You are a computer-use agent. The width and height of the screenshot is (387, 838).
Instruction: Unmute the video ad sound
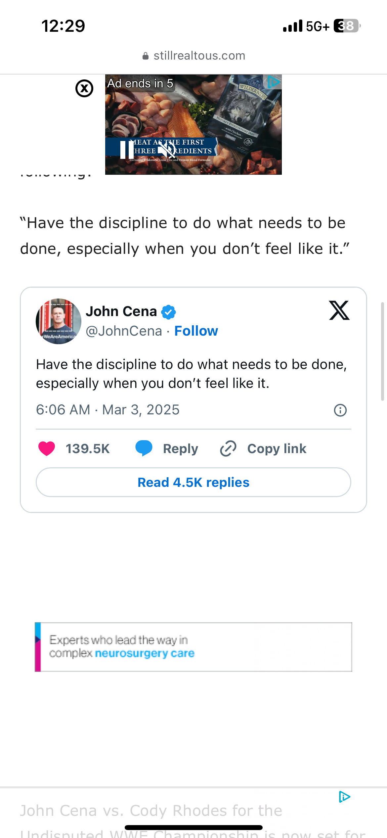coord(166,150)
